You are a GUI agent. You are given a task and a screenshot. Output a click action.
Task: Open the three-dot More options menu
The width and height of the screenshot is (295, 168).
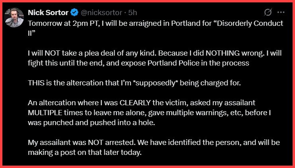[x=281, y=12]
